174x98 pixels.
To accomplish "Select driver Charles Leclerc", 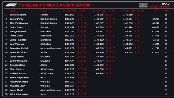I will tap(18, 15).
